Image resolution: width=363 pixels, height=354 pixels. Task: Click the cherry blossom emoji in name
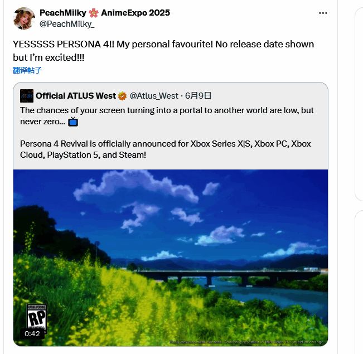tap(94, 13)
